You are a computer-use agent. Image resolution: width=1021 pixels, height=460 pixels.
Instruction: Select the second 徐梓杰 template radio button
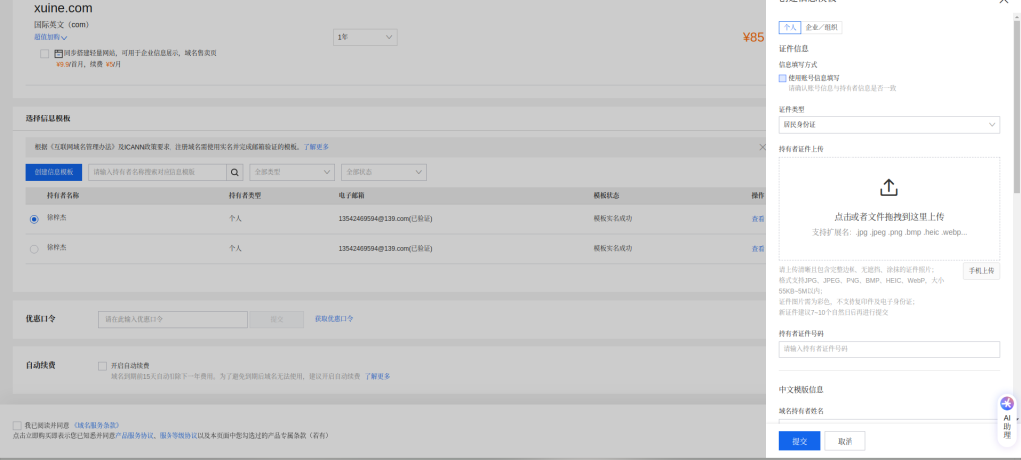click(34, 248)
